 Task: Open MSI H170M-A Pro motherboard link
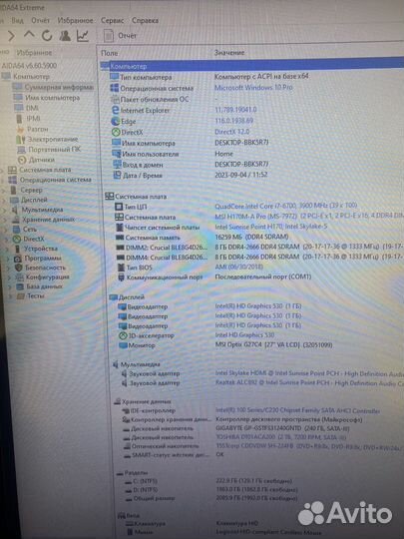(x=309, y=216)
